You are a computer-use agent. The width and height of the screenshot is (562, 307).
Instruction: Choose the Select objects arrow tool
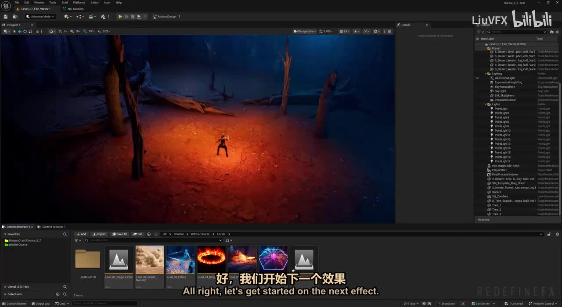14,31
